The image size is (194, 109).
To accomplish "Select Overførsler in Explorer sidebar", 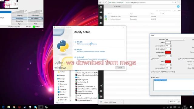I will tap(62, 89).
